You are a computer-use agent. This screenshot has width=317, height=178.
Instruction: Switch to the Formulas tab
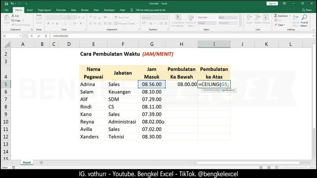[61, 10]
